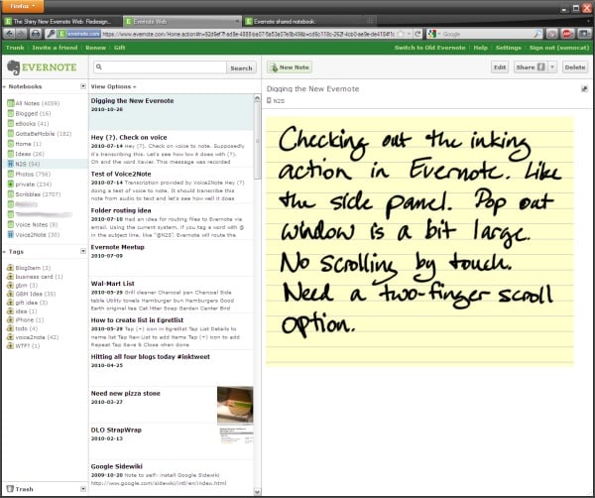
Task: Open the Notebooks options dropdown arrow
Action: [x=83, y=86]
